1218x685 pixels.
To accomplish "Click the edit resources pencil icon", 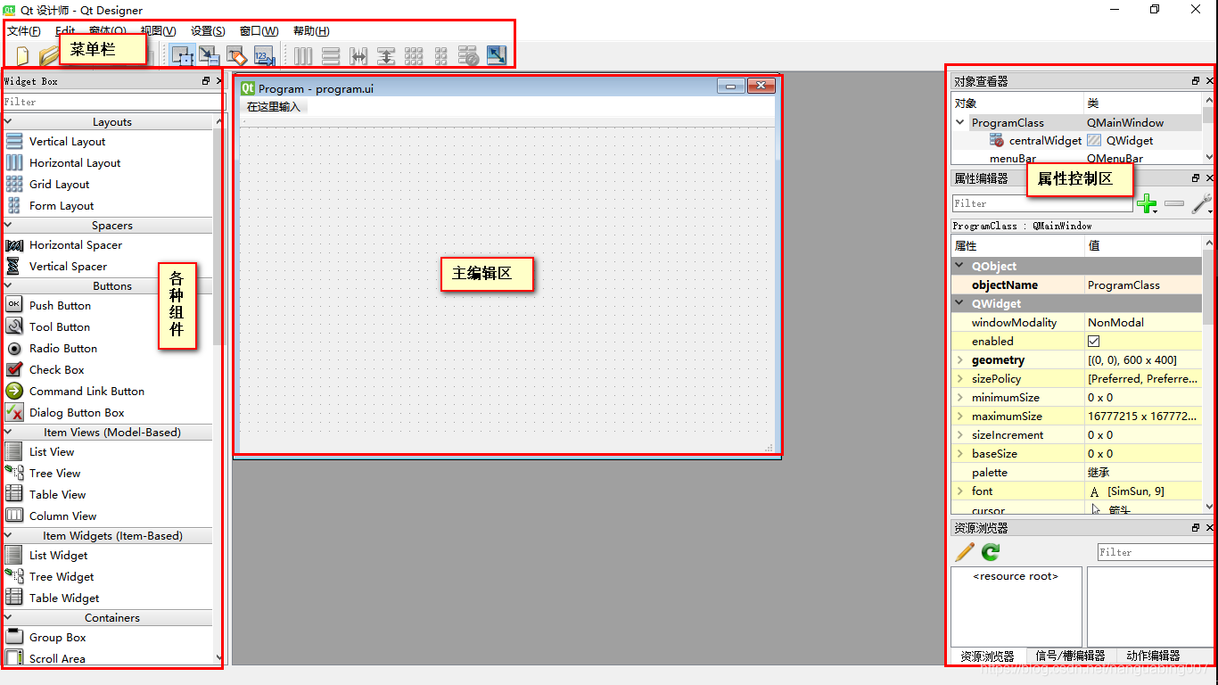I will click(x=965, y=552).
